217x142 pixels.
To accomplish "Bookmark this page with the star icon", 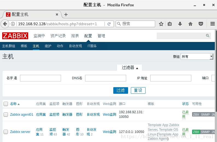I will (161, 24).
